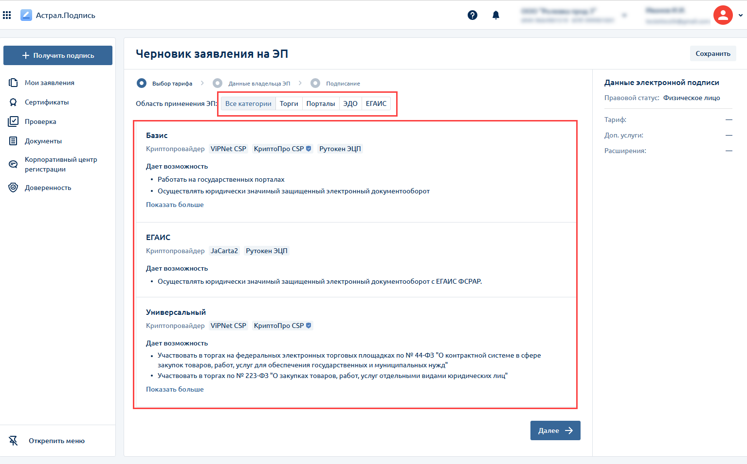Expand the user profile dropdown arrow

pyautogui.click(x=741, y=15)
